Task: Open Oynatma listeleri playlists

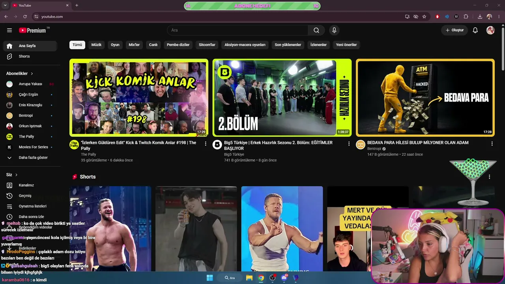Action: coord(30,206)
